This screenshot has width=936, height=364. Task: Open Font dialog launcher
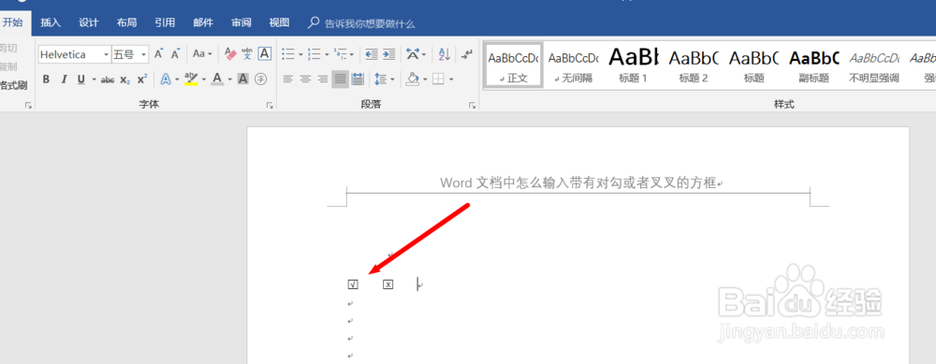click(270, 105)
